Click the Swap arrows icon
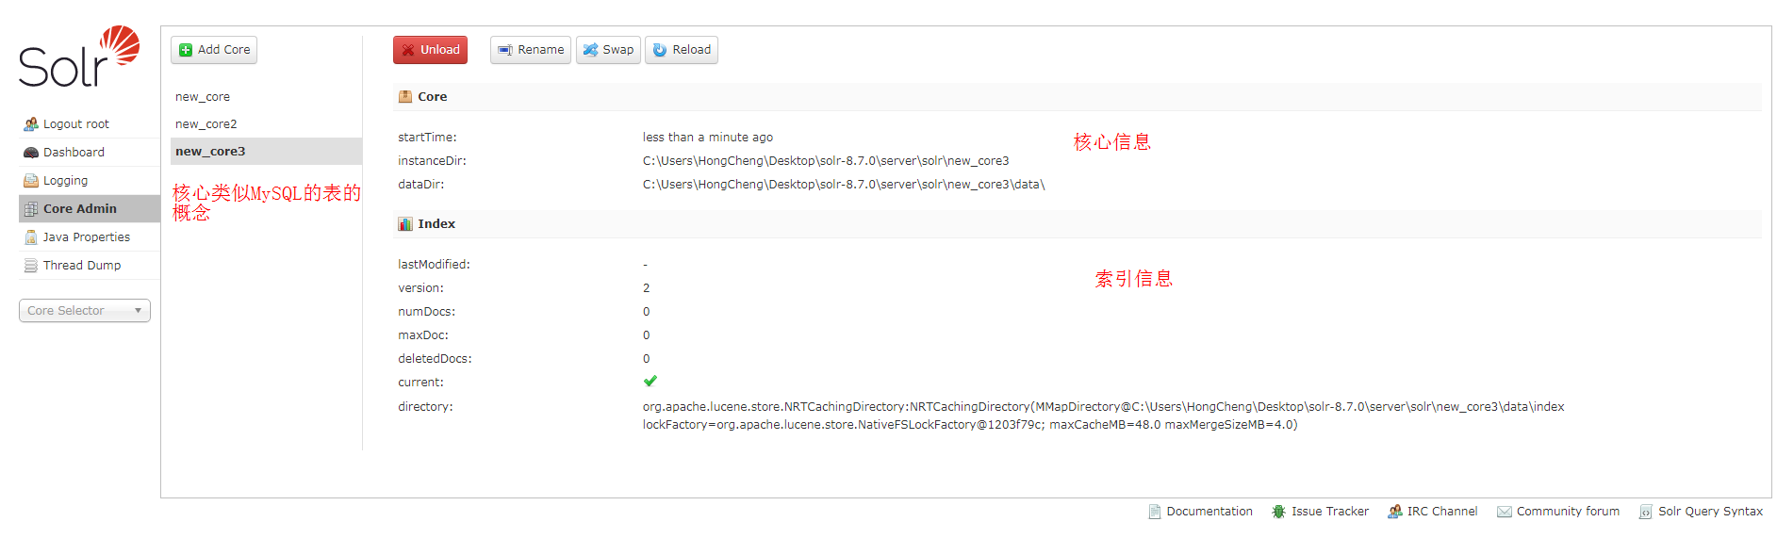The height and width of the screenshot is (538, 1777). [x=590, y=50]
